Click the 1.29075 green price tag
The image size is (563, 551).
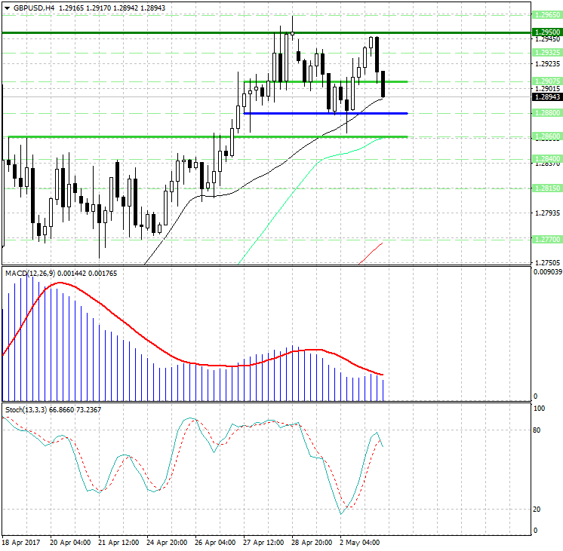tap(547, 81)
